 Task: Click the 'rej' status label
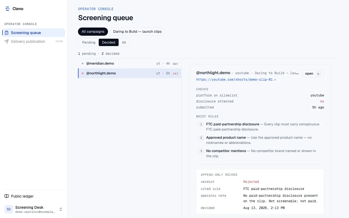[x=175, y=73]
